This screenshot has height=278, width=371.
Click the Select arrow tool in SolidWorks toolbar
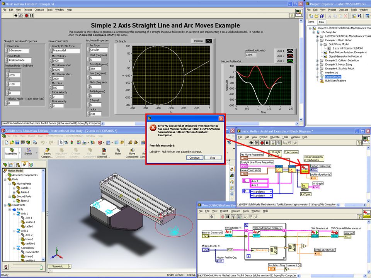(61, 142)
